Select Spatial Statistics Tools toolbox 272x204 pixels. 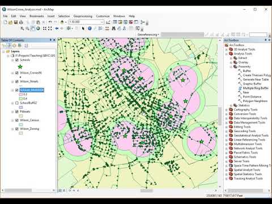click(248, 174)
